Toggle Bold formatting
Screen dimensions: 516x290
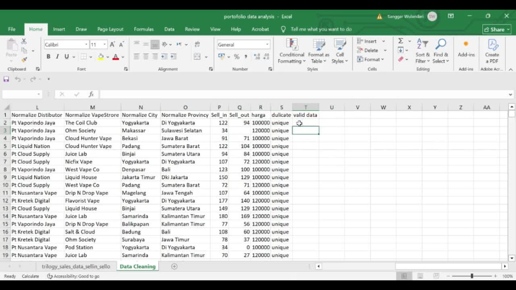click(x=49, y=57)
